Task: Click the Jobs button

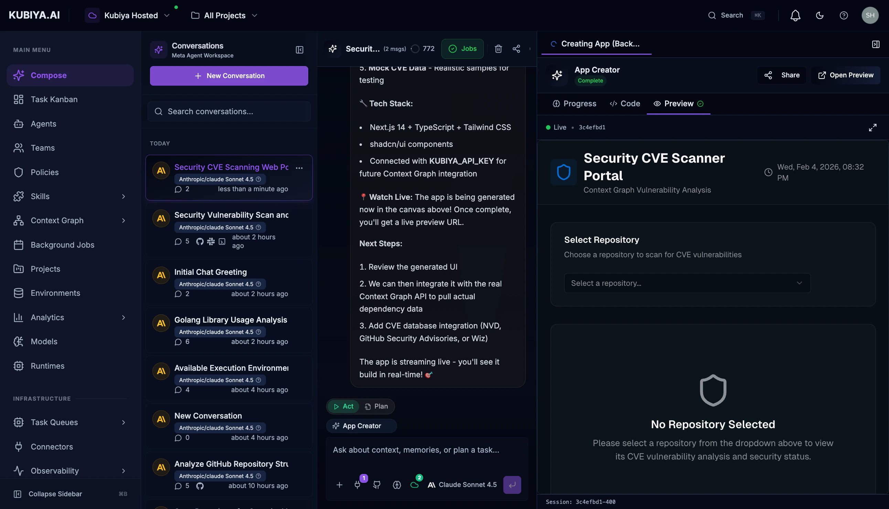Action: click(462, 48)
